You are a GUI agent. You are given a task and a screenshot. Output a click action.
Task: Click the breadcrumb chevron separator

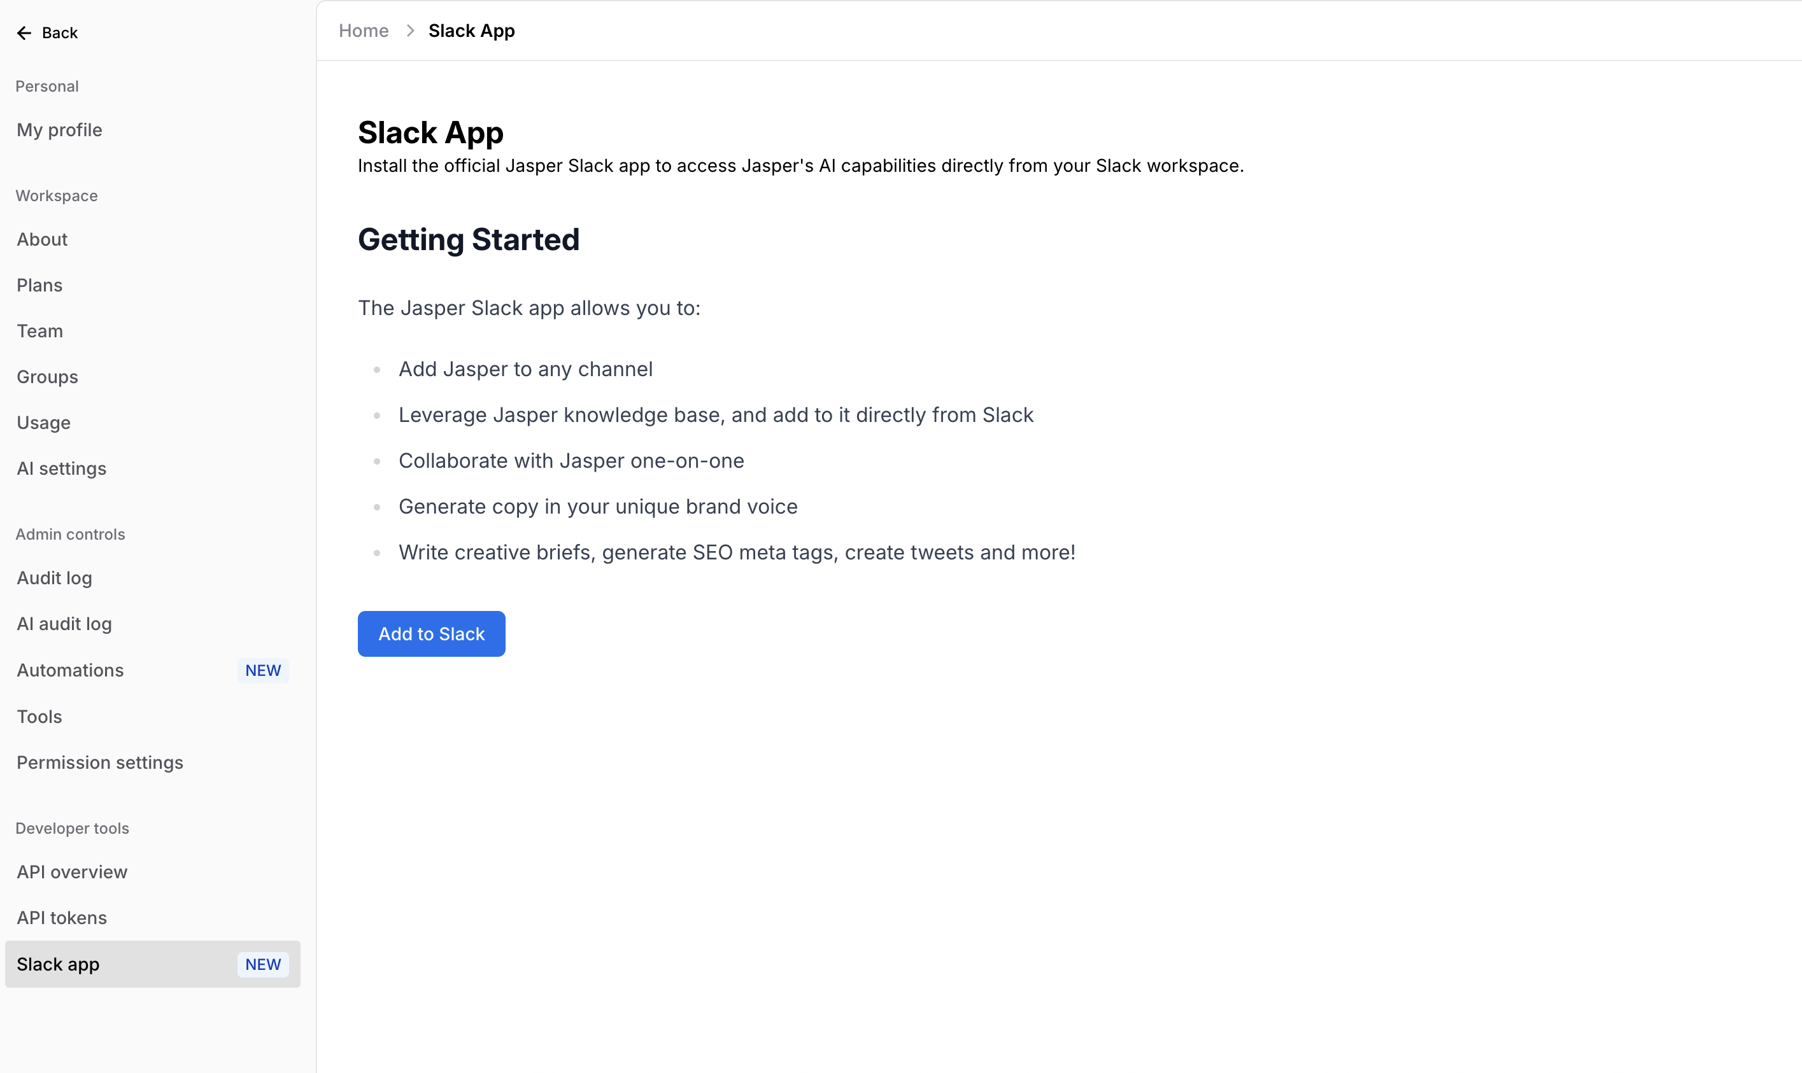tap(410, 31)
